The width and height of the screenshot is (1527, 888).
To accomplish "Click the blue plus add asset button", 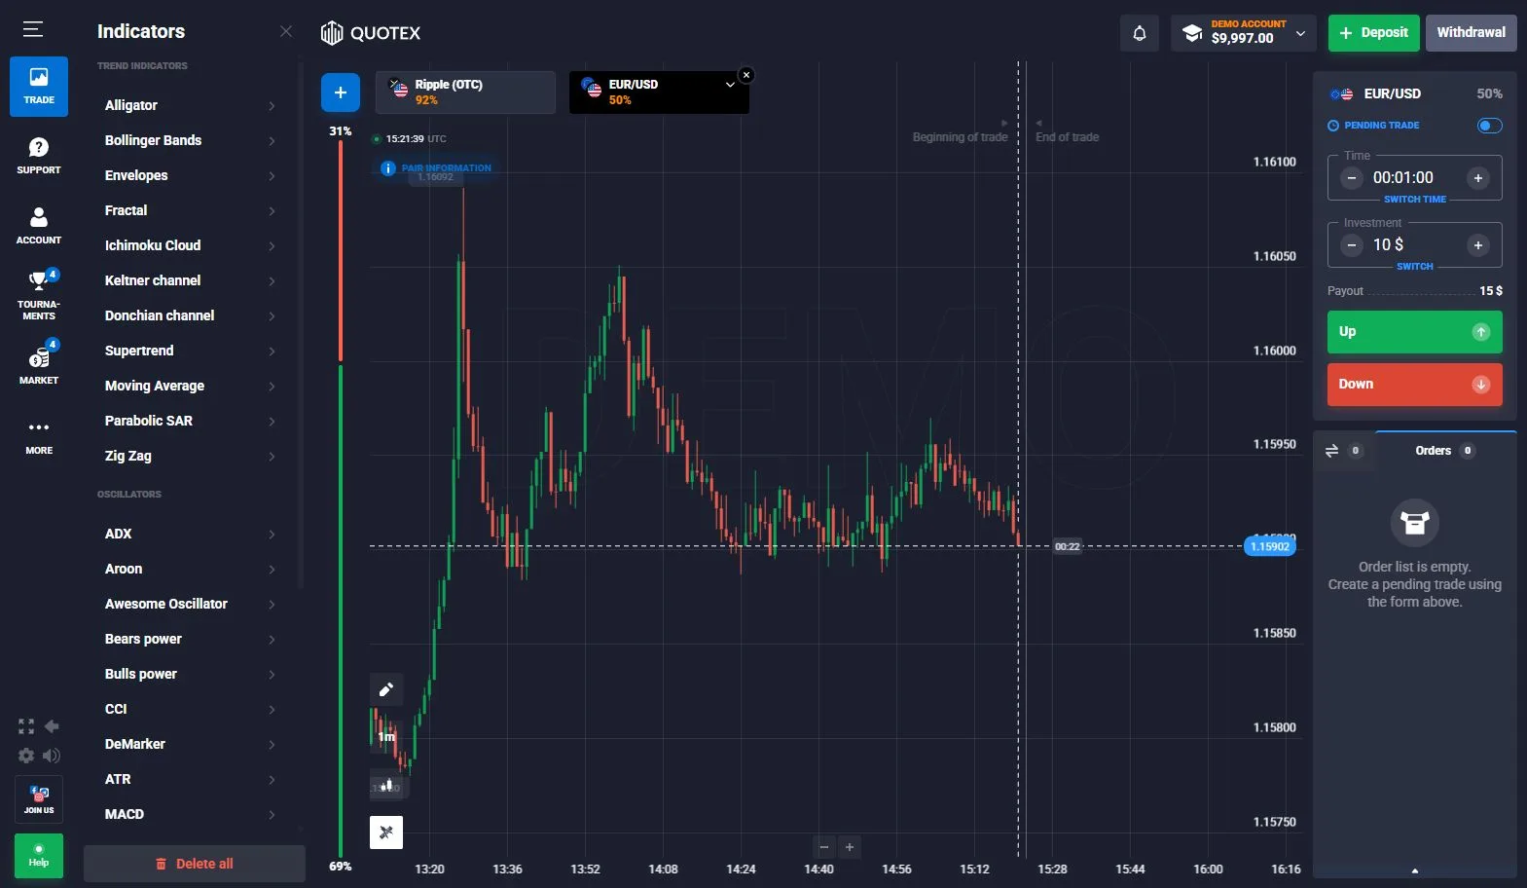I will pyautogui.click(x=341, y=92).
